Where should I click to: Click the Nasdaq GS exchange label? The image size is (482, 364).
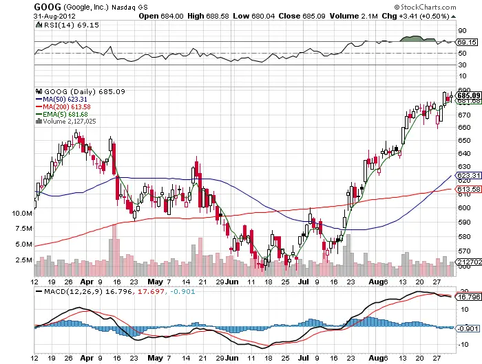point(129,7)
